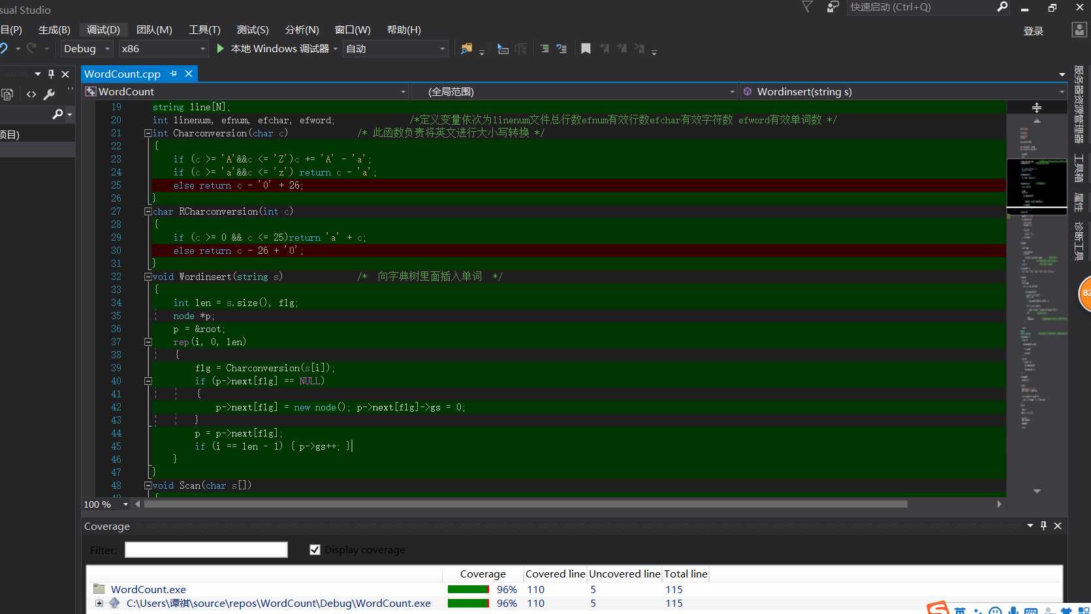Open the Wordinsert(string s) member dropdown

pos(904,92)
